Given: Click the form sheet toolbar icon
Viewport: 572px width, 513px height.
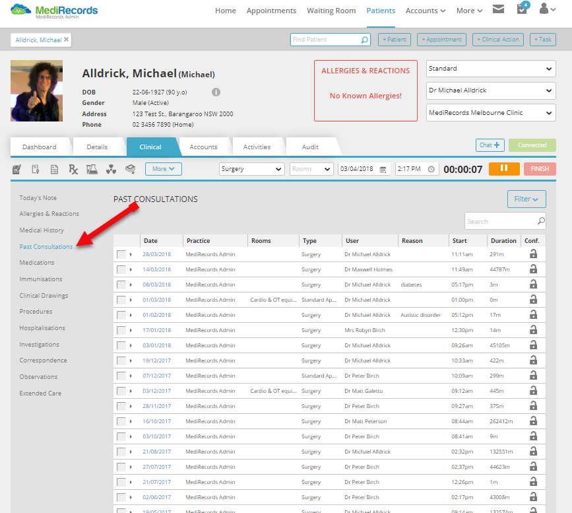Looking at the screenshot, I should point(54,169).
